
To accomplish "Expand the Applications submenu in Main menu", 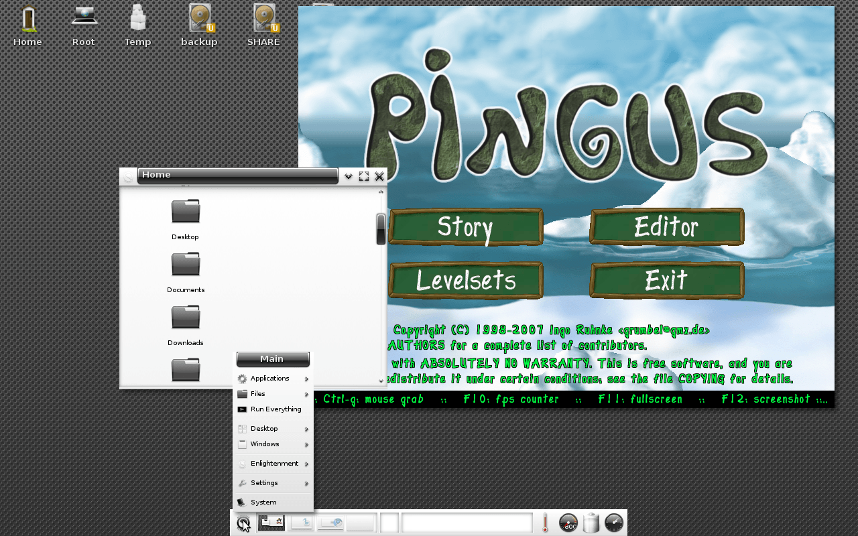I will (x=273, y=379).
